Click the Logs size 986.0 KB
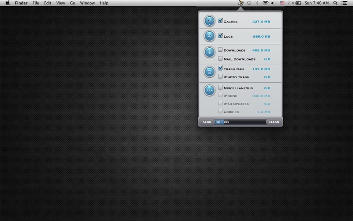Viewport: 353px width, 221px height. pyautogui.click(x=261, y=37)
